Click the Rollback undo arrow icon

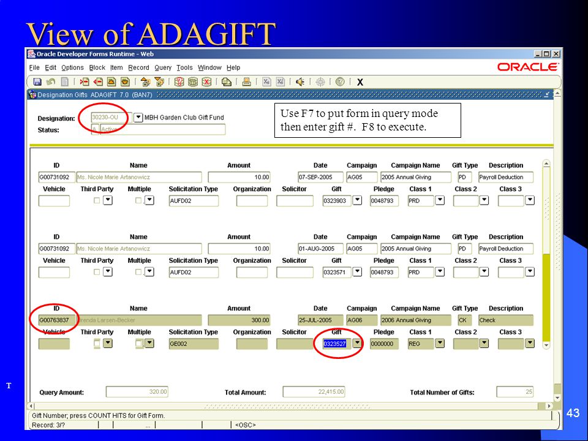[x=51, y=81]
